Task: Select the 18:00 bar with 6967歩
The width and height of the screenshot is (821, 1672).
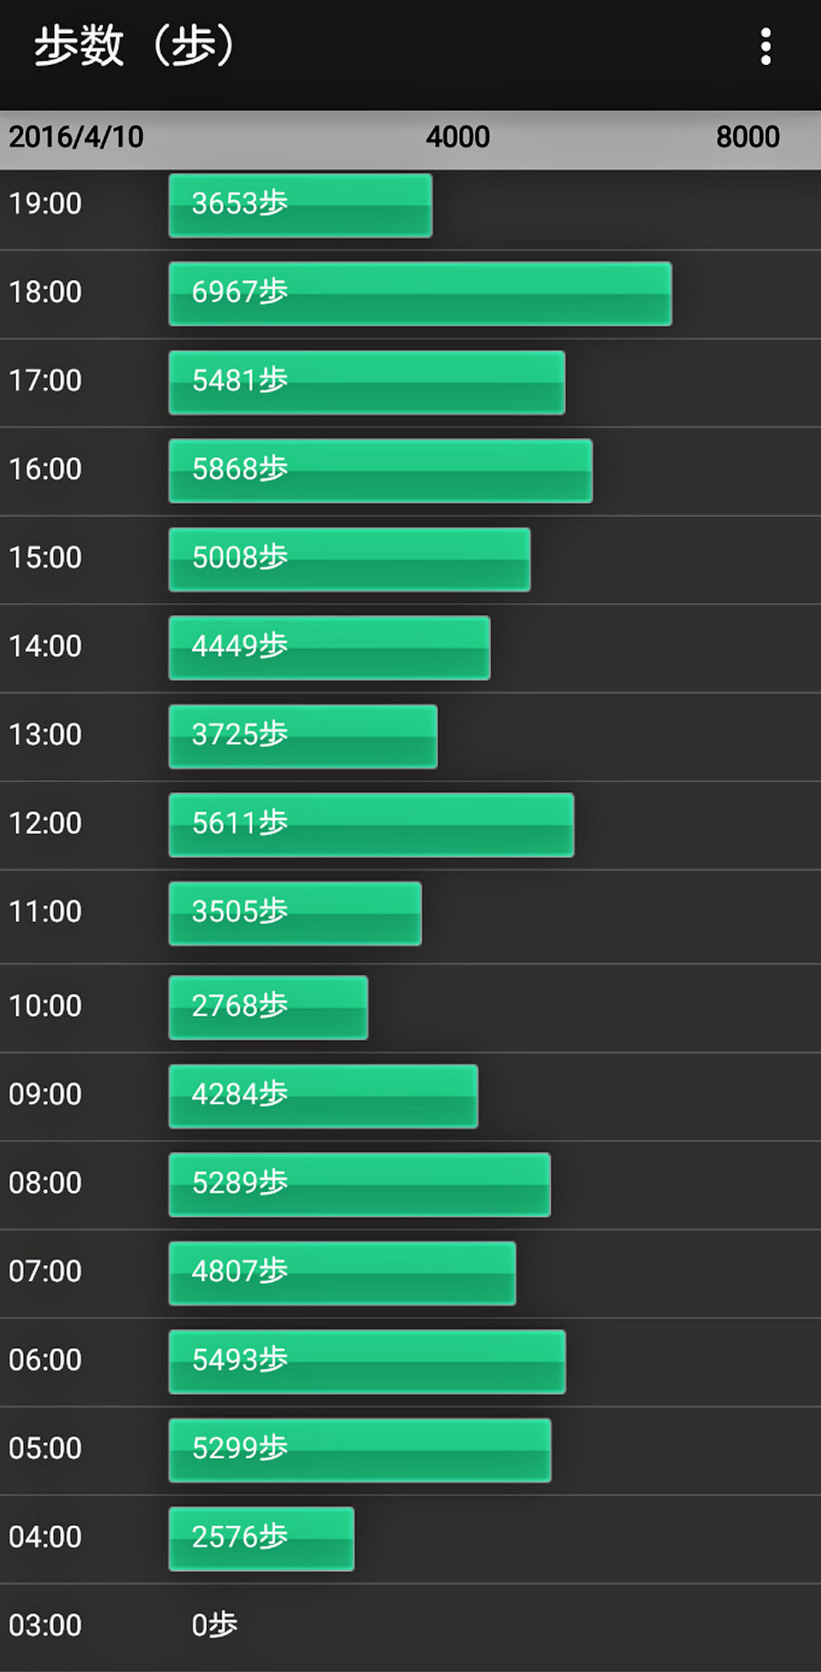Action: 420,293
